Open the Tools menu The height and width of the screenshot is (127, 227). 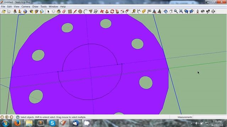(x=43, y=7)
